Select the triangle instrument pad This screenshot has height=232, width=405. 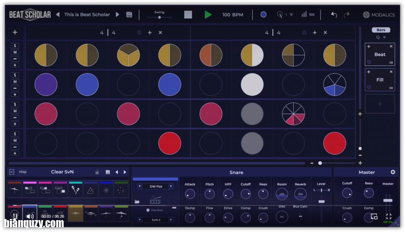pyautogui.click(x=91, y=190)
